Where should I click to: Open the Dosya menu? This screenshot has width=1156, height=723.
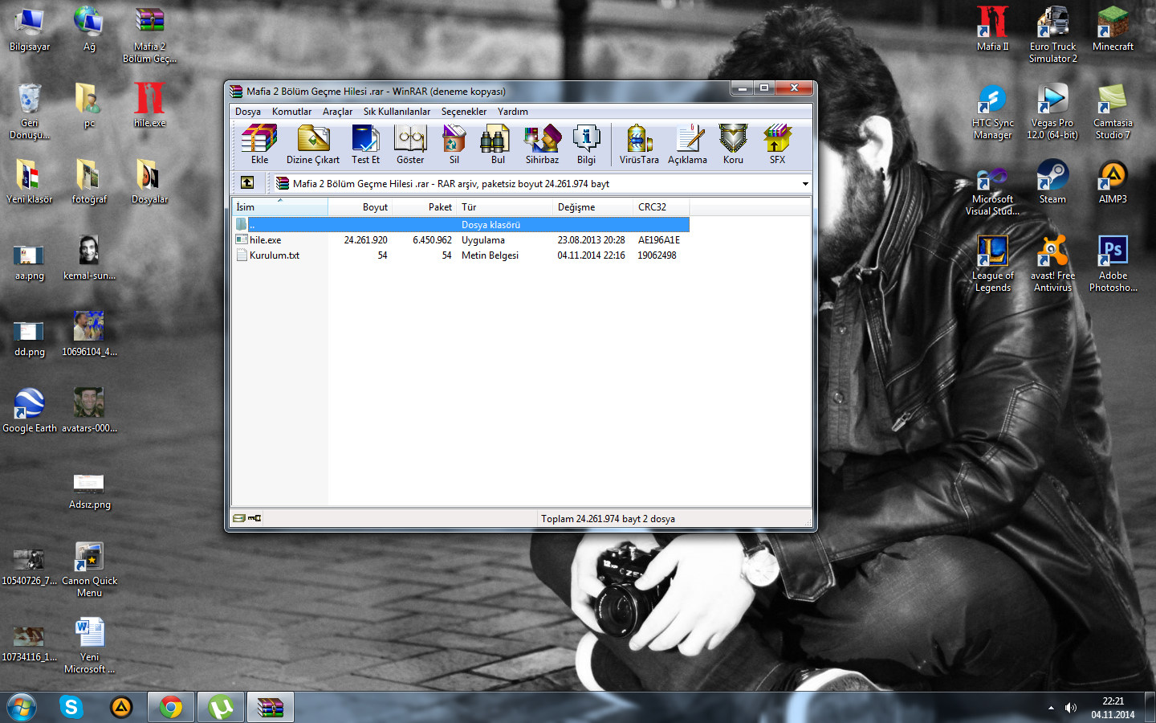(247, 112)
